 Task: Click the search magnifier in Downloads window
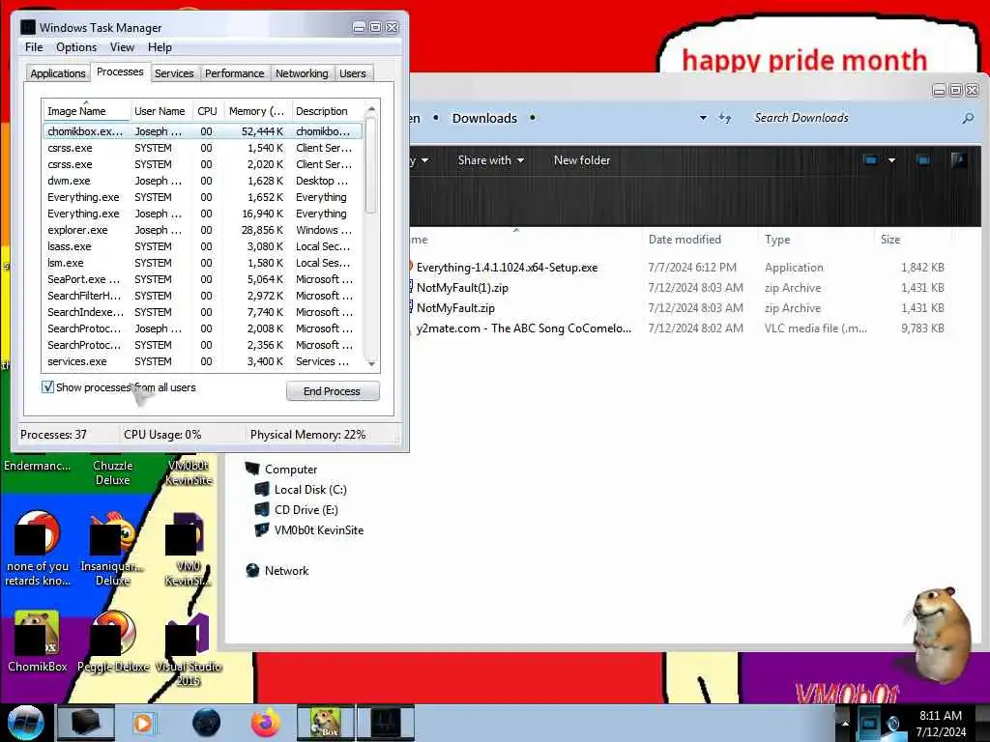(967, 118)
